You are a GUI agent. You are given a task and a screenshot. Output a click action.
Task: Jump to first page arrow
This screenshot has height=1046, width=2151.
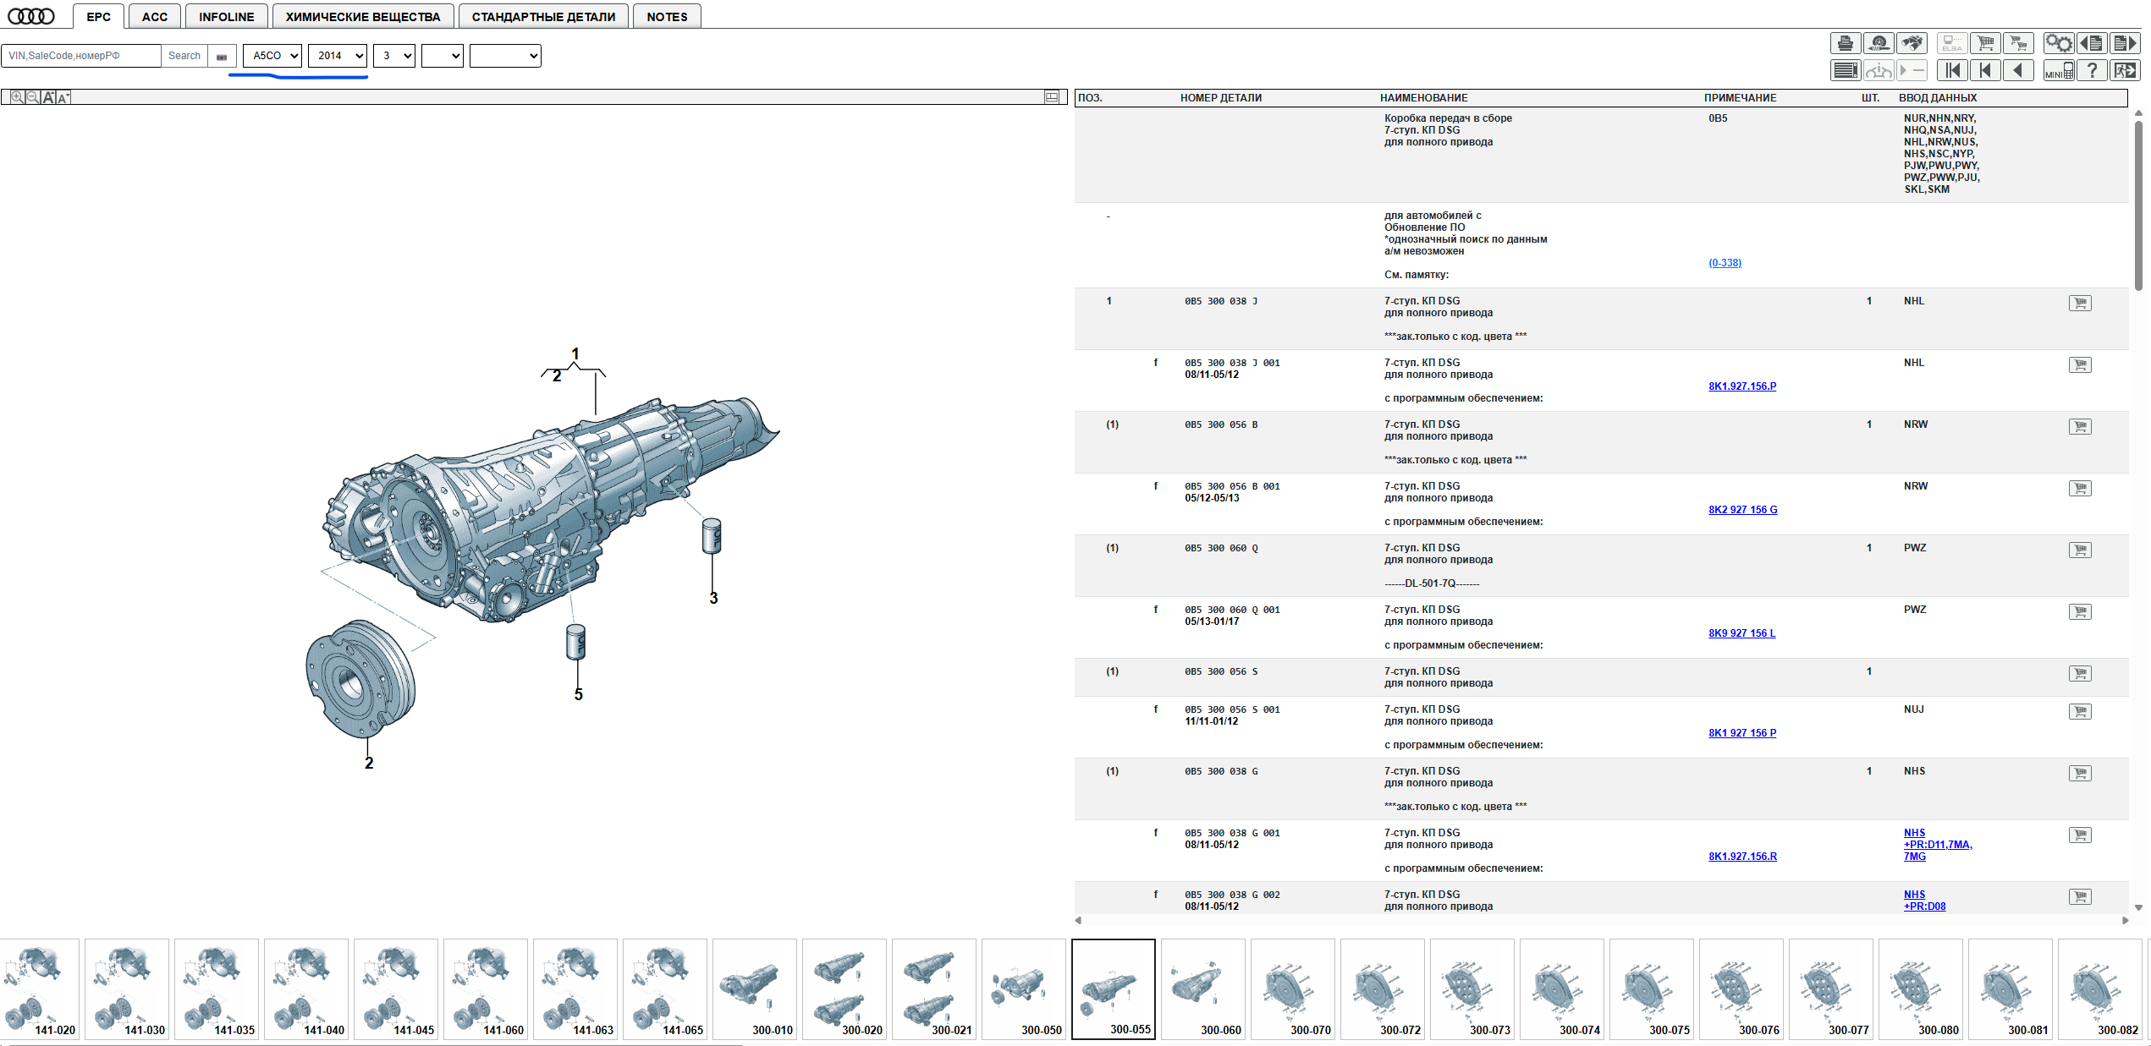1952,70
